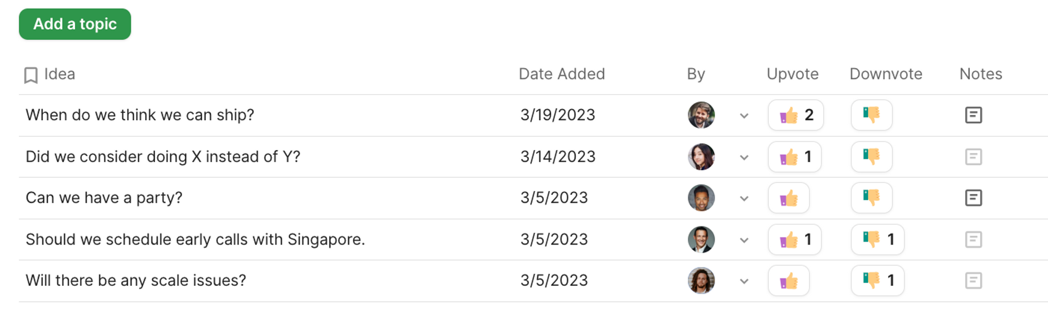The image size is (1048, 313).
Task: Open the author chevron on the scale issues row
Action: [744, 281]
